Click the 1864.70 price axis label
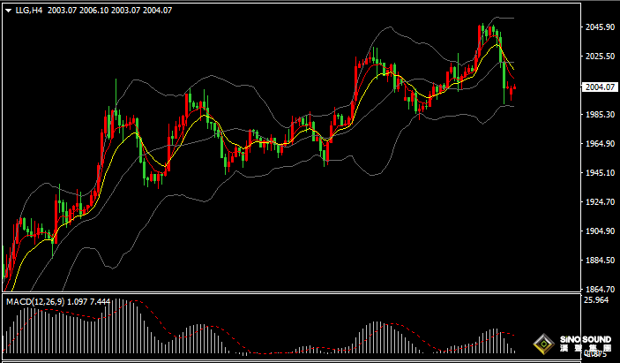The image size is (620, 363). (599, 290)
